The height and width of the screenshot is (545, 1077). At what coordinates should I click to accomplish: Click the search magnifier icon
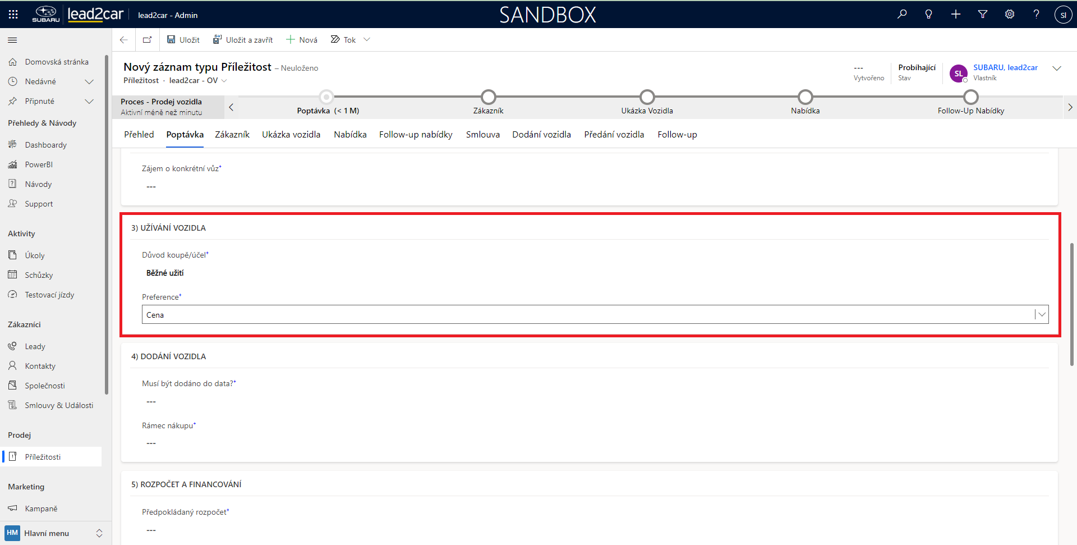(x=902, y=15)
